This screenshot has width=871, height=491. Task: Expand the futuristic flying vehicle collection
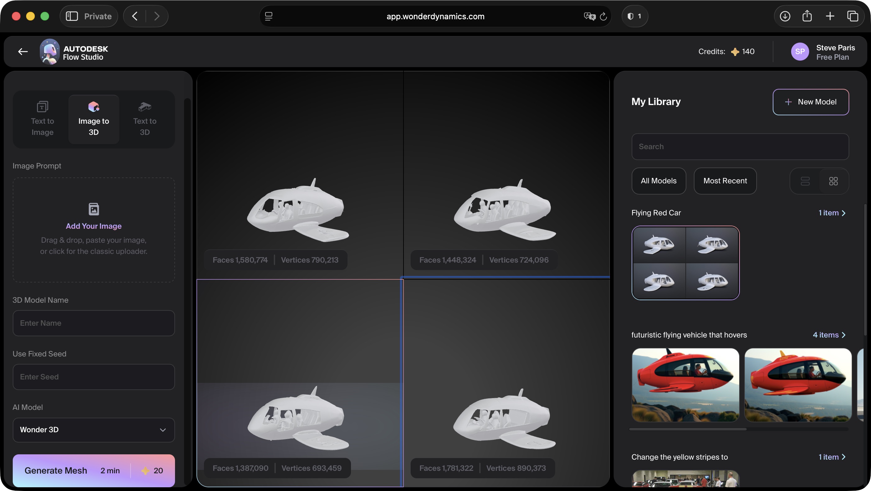[830, 335]
